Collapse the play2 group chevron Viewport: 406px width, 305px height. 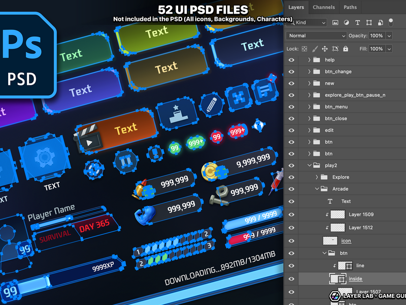pos(310,165)
